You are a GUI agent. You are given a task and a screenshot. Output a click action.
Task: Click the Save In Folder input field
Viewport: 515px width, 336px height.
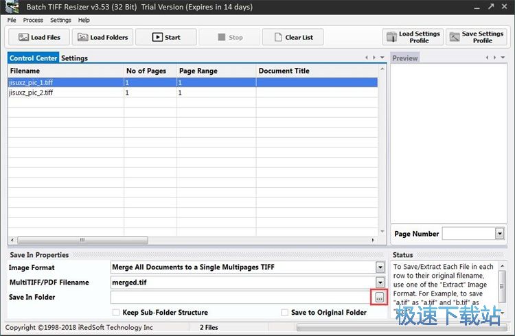tap(242, 298)
